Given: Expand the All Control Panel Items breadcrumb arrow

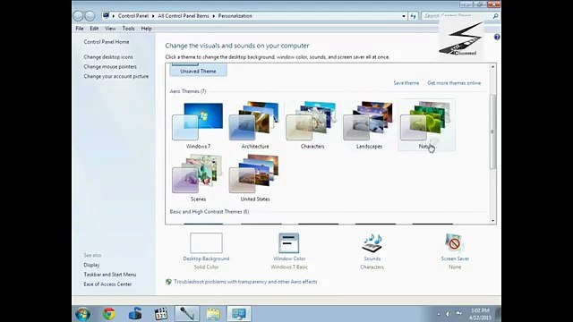Looking at the screenshot, I should 214,16.
